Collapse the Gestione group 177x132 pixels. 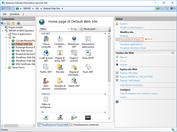(105, 94)
